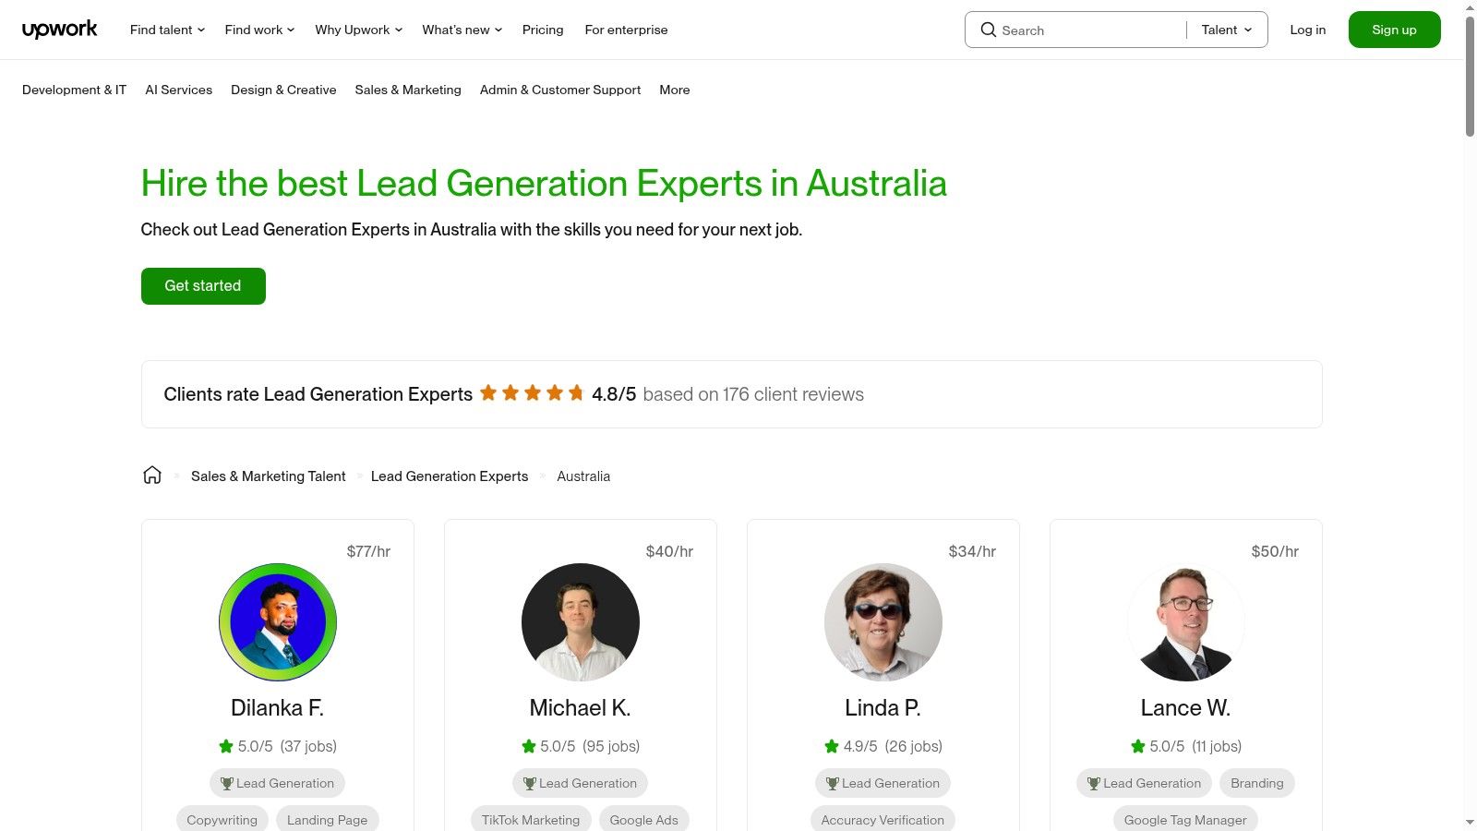This screenshot has height=831, width=1477.
Task: Click the last orange review star
Action: (x=576, y=393)
